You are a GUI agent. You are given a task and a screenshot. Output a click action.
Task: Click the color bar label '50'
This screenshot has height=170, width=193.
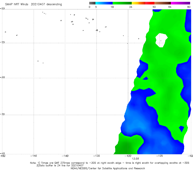[x=154, y=7]
